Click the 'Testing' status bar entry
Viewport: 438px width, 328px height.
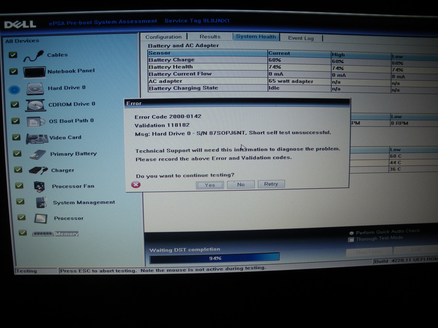pos(26,271)
